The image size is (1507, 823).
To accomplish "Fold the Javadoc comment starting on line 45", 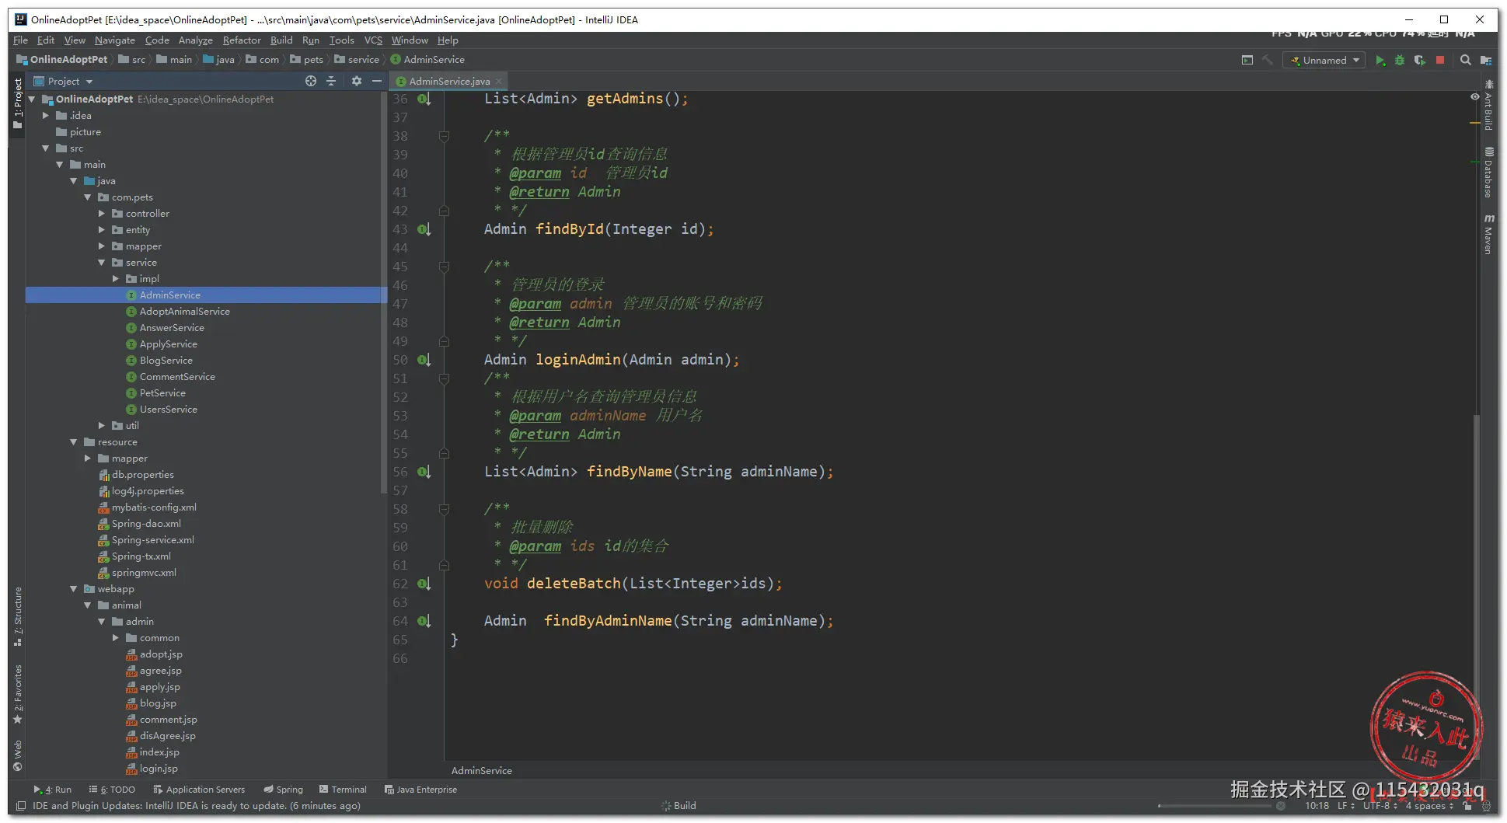I will (444, 267).
